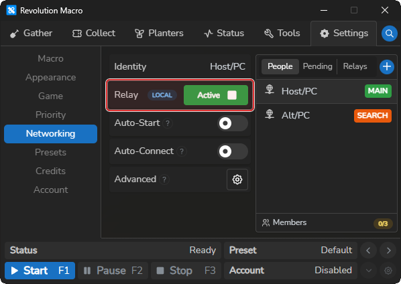The width and height of the screenshot is (401, 284).
Task: Switch to the Relays tab
Action: coord(355,66)
